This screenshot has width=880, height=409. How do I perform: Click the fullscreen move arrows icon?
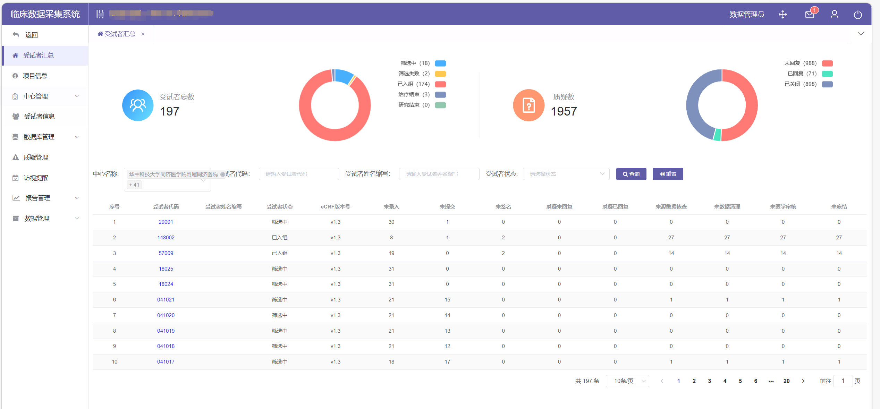tap(783, 14)
